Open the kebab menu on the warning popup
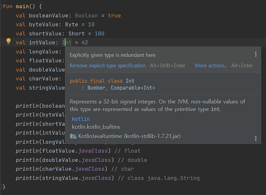The width and height of the screenshot is (266, 195). click(256, 54)
